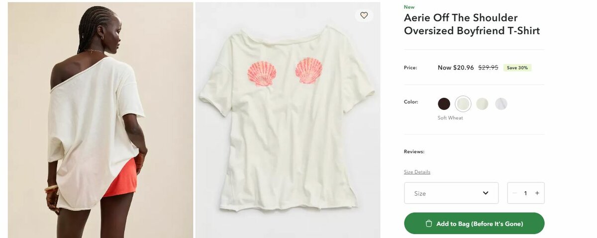The height and width of the screenshot is (238, 597).
Task: Select the Soft Wheat color swatch
Action: coord(463,104)
